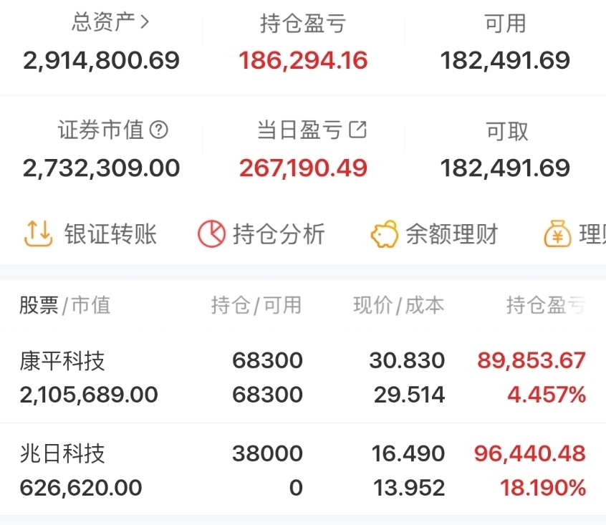Open the 银证转账 transfer icon

[x=38, y=233]
